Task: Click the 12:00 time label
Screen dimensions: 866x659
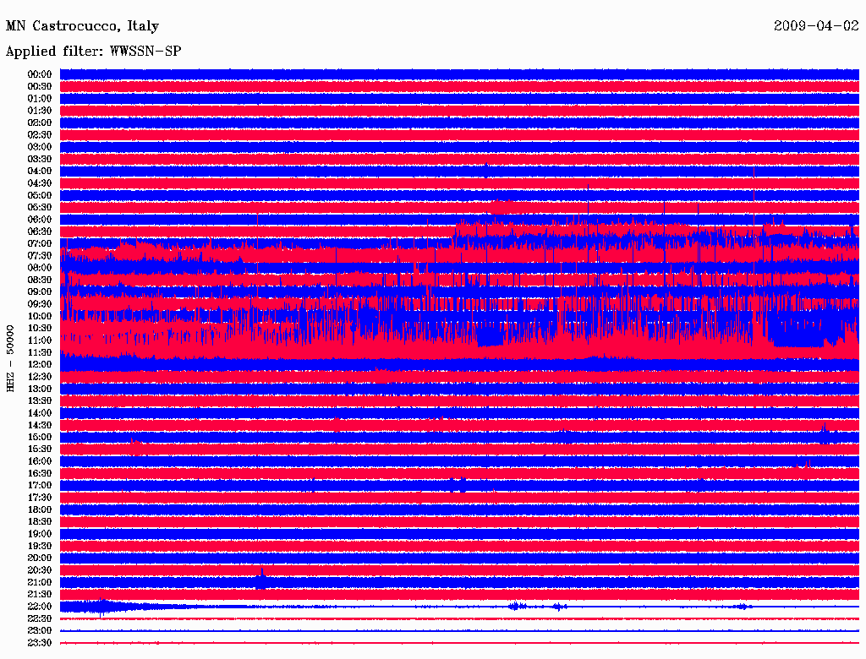Action: pos(40,364)
